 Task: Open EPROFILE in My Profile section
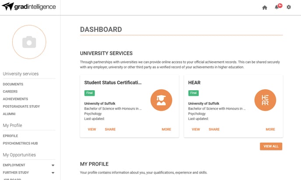tap(10, 136)
